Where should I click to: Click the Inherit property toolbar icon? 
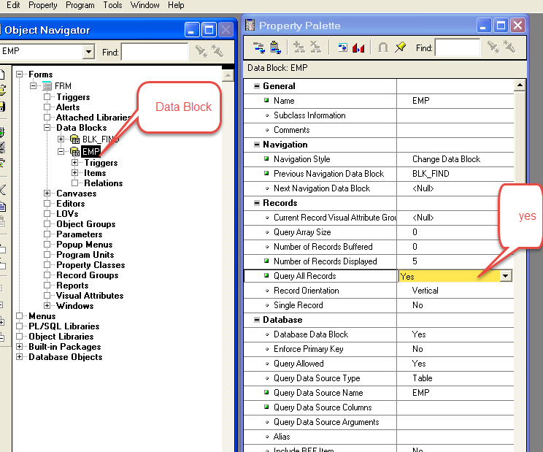[383, 48]
